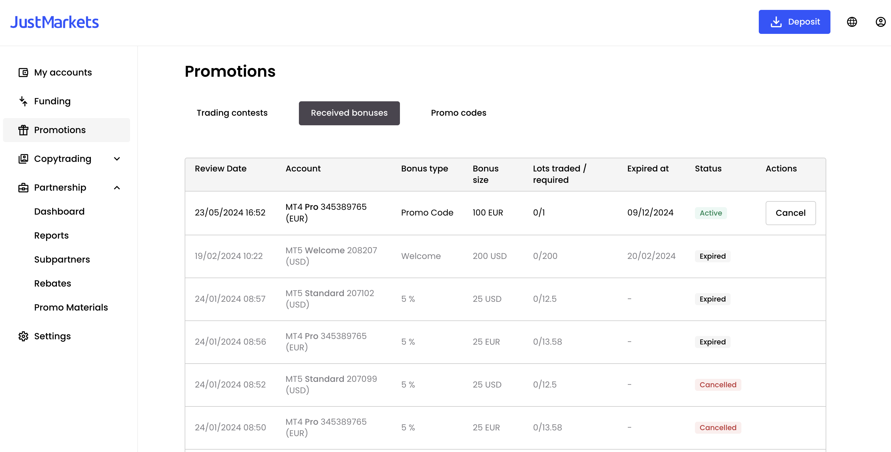The height and width of the screenshot is (452, 891).
Task: Click the Active status badge
Action: point(711,213)
